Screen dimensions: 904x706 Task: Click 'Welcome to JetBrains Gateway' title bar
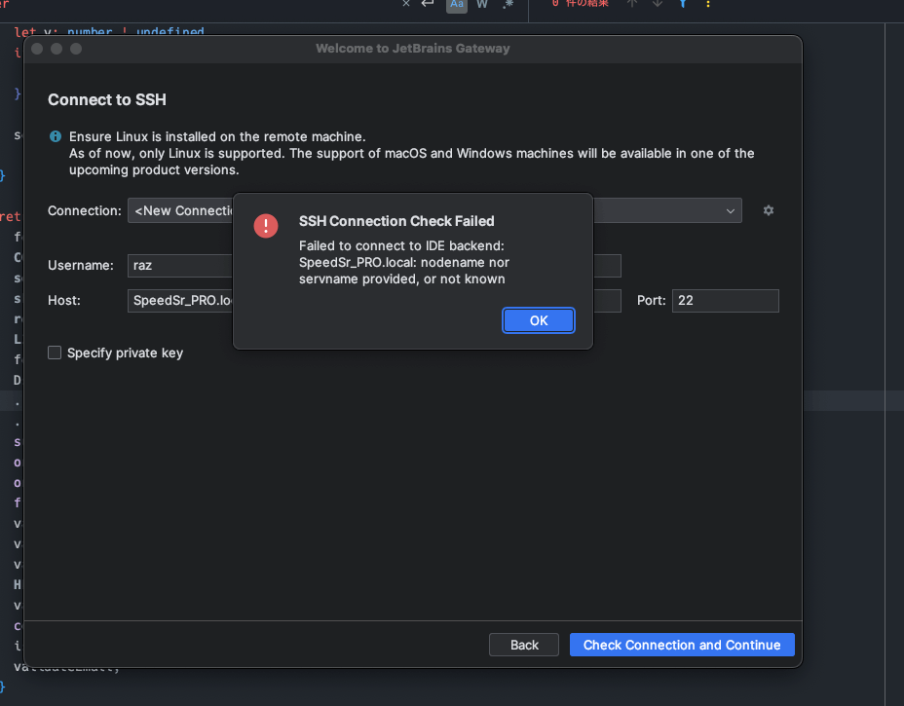[x=413, y=49]
